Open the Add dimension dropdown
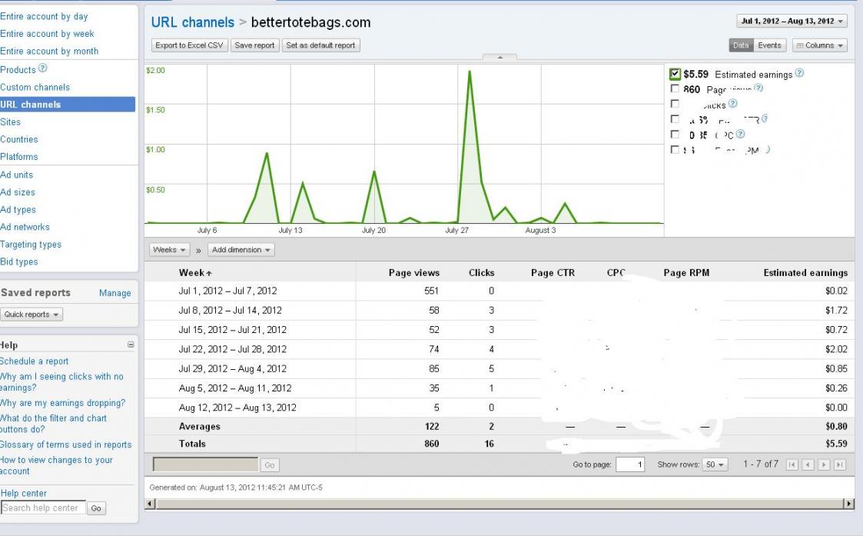Screen dimensions: 863x536 click(241, 250)
